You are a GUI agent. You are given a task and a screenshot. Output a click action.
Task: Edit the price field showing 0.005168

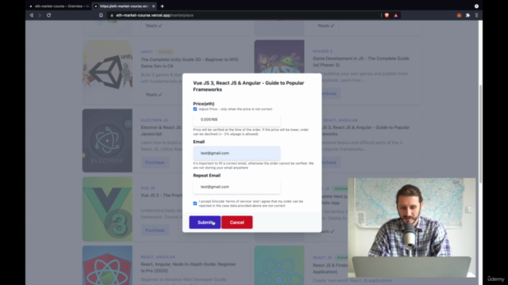pyautogui.click(x=237, y=120)
